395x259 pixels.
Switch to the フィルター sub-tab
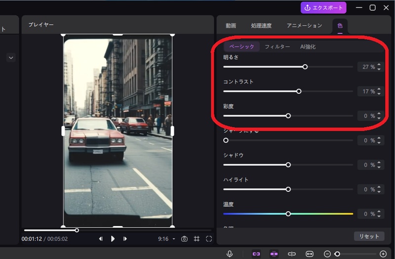coord(277,47)
